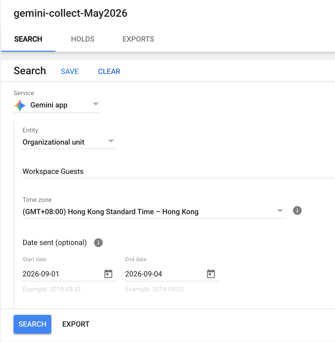Image resolution: width=335 pixels, height=342 pixels.
Task: Open the Hong Kong Standard Time time zone selector
Action: pyautogui.click(x=154, y=212)
